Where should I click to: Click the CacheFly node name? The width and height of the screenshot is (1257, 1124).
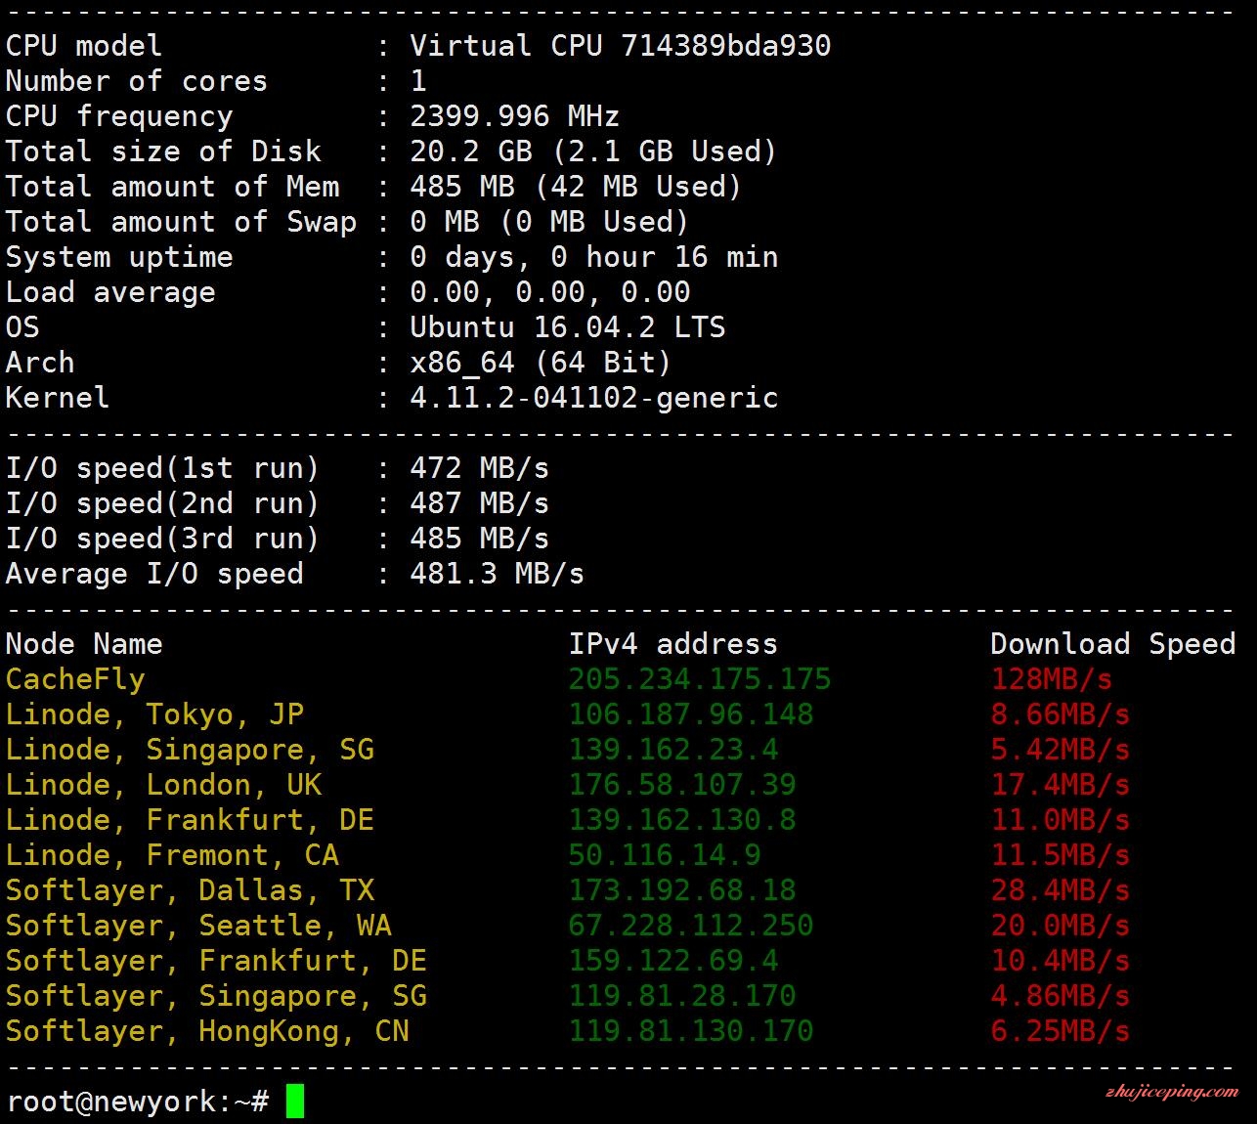tap(75, 679)
